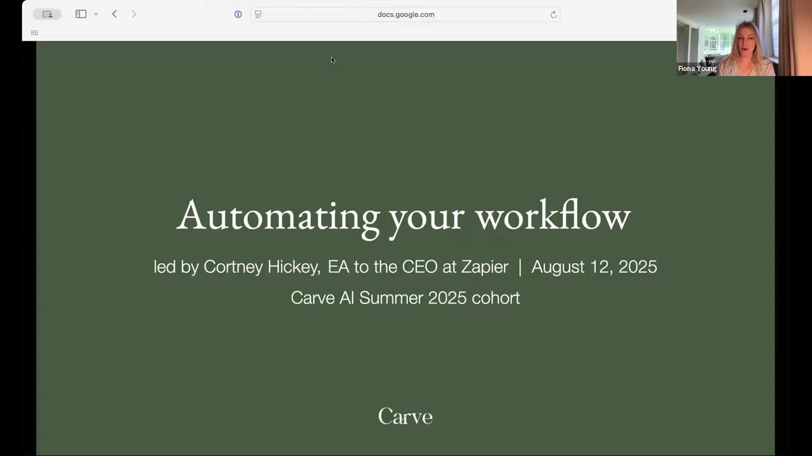
Task: Open the 1Password extension icon
Action: [238, 14]
